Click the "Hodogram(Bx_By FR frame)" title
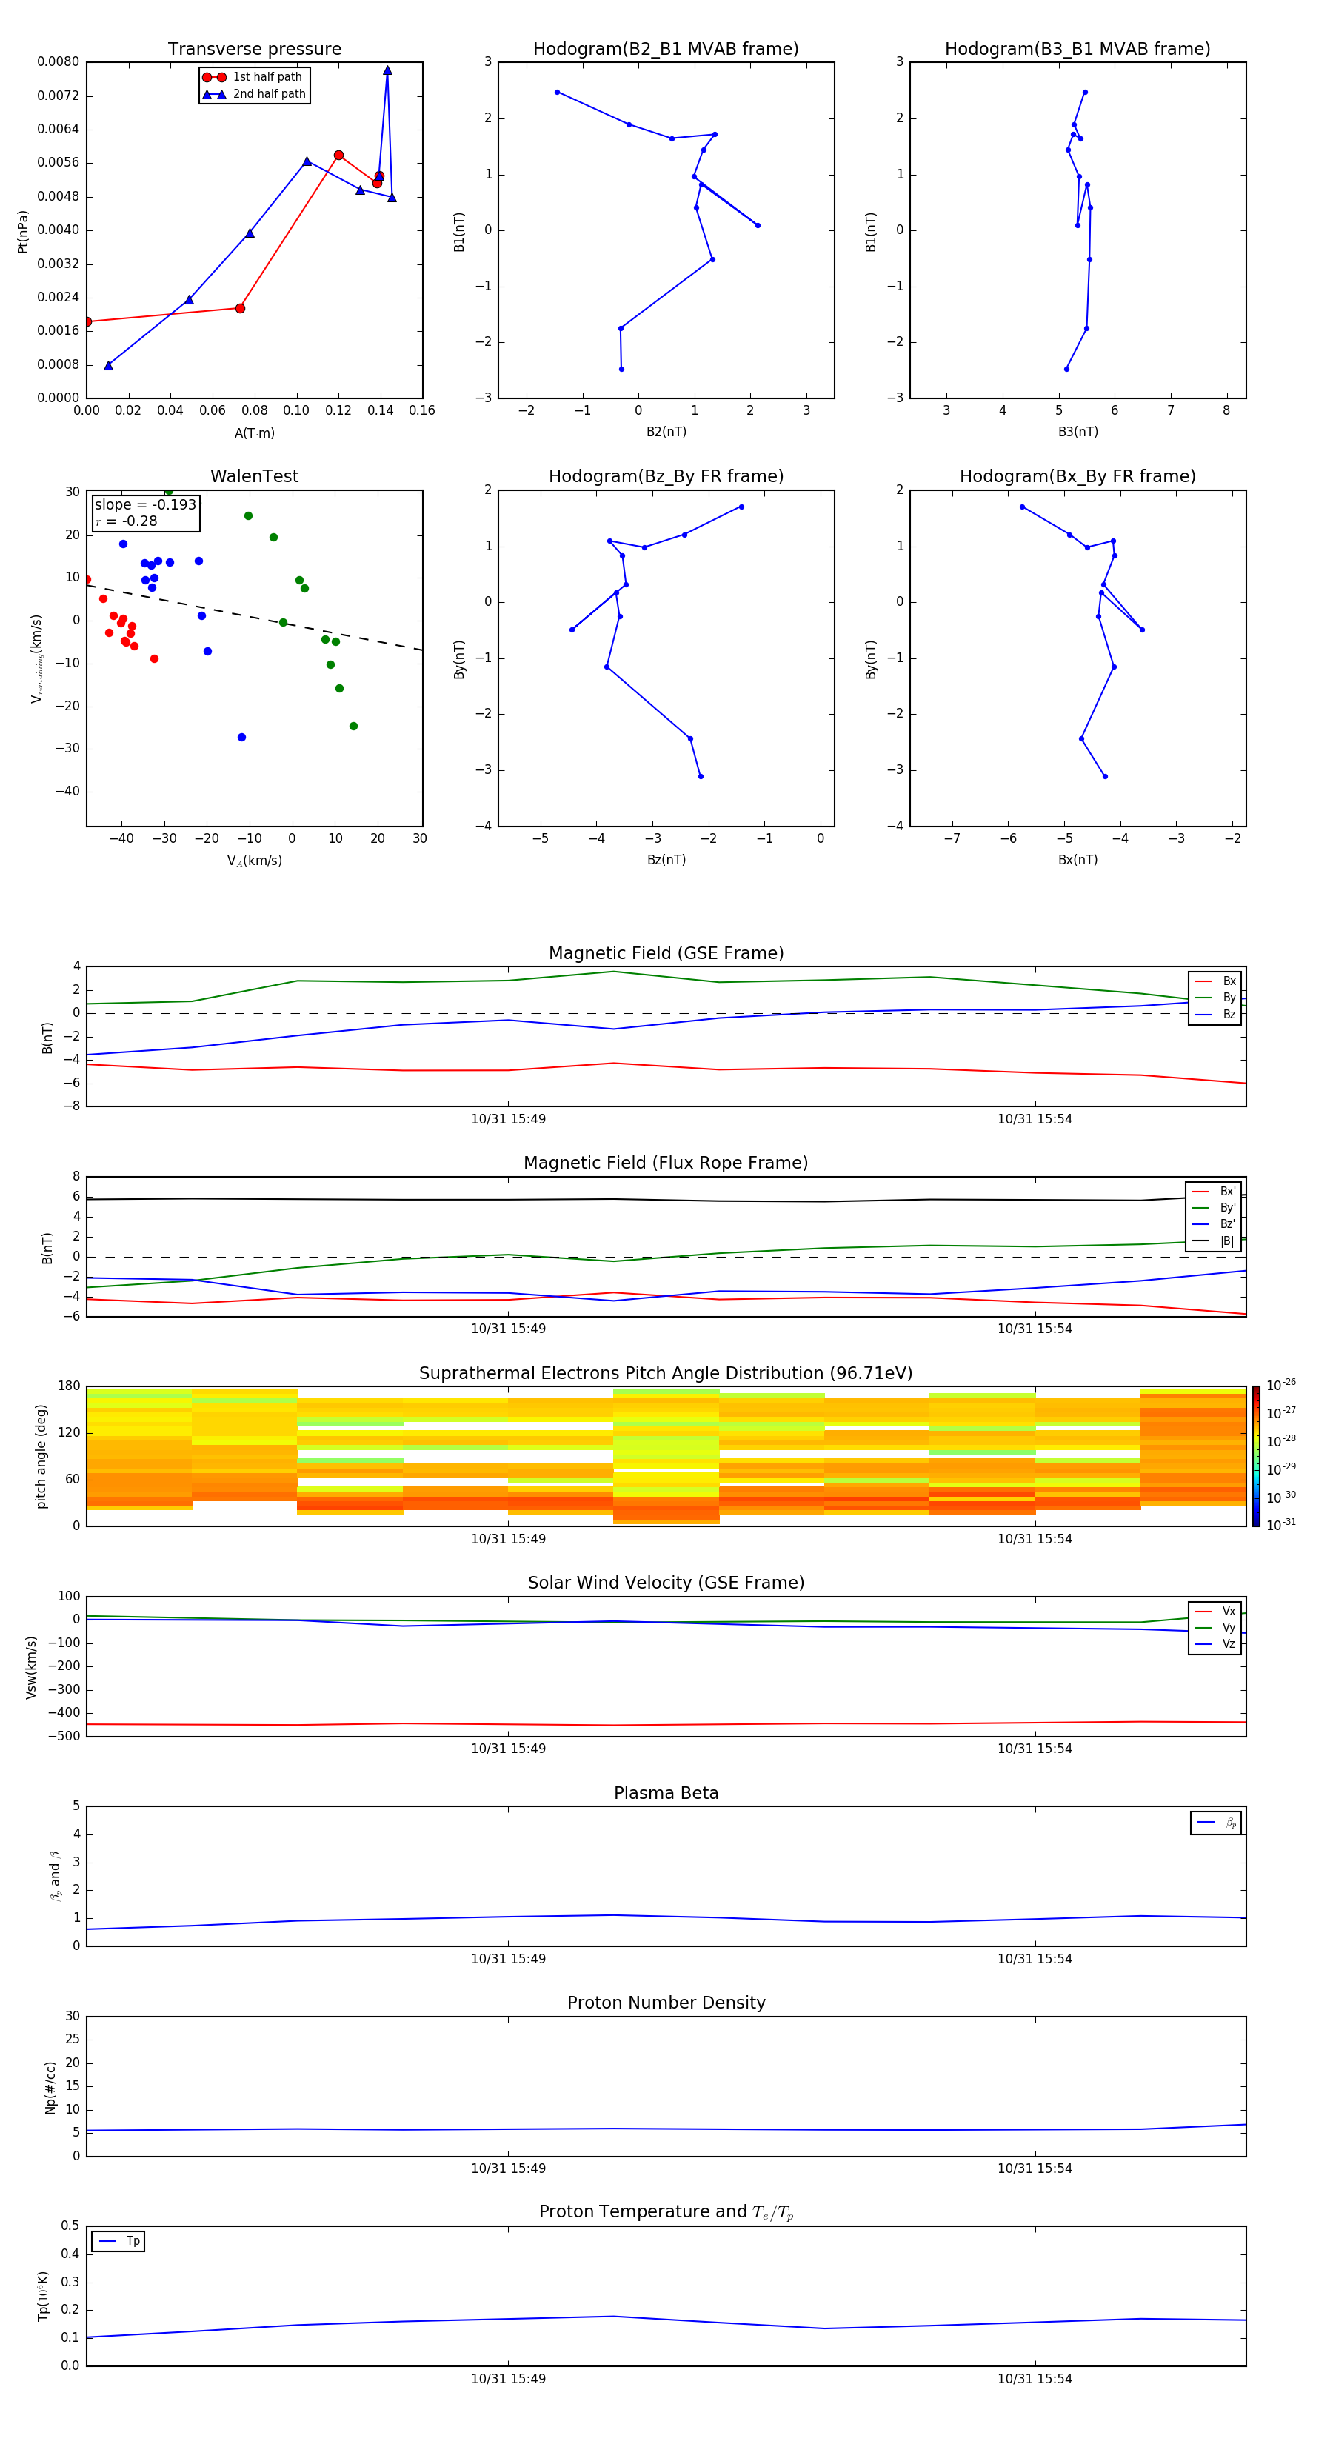The image size is (1333, 2444). pyautogui.click(x=1078, y=476)
